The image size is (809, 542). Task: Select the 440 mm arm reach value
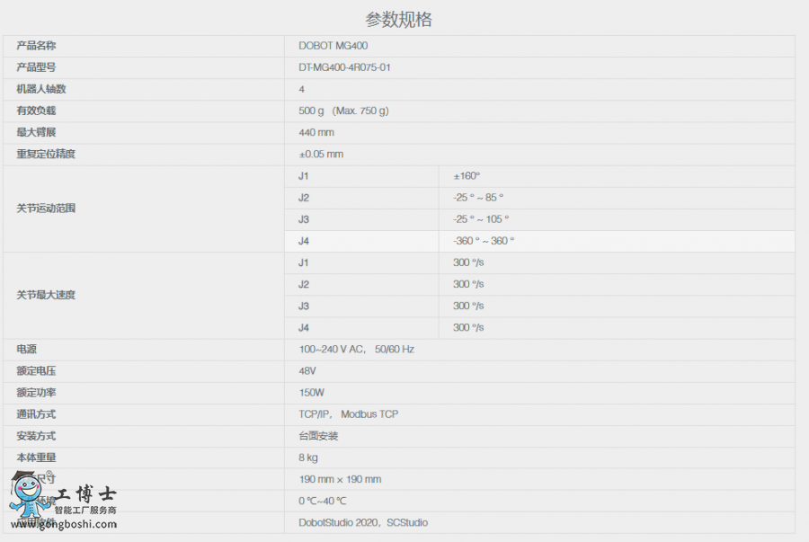click(x=316, y=132)
